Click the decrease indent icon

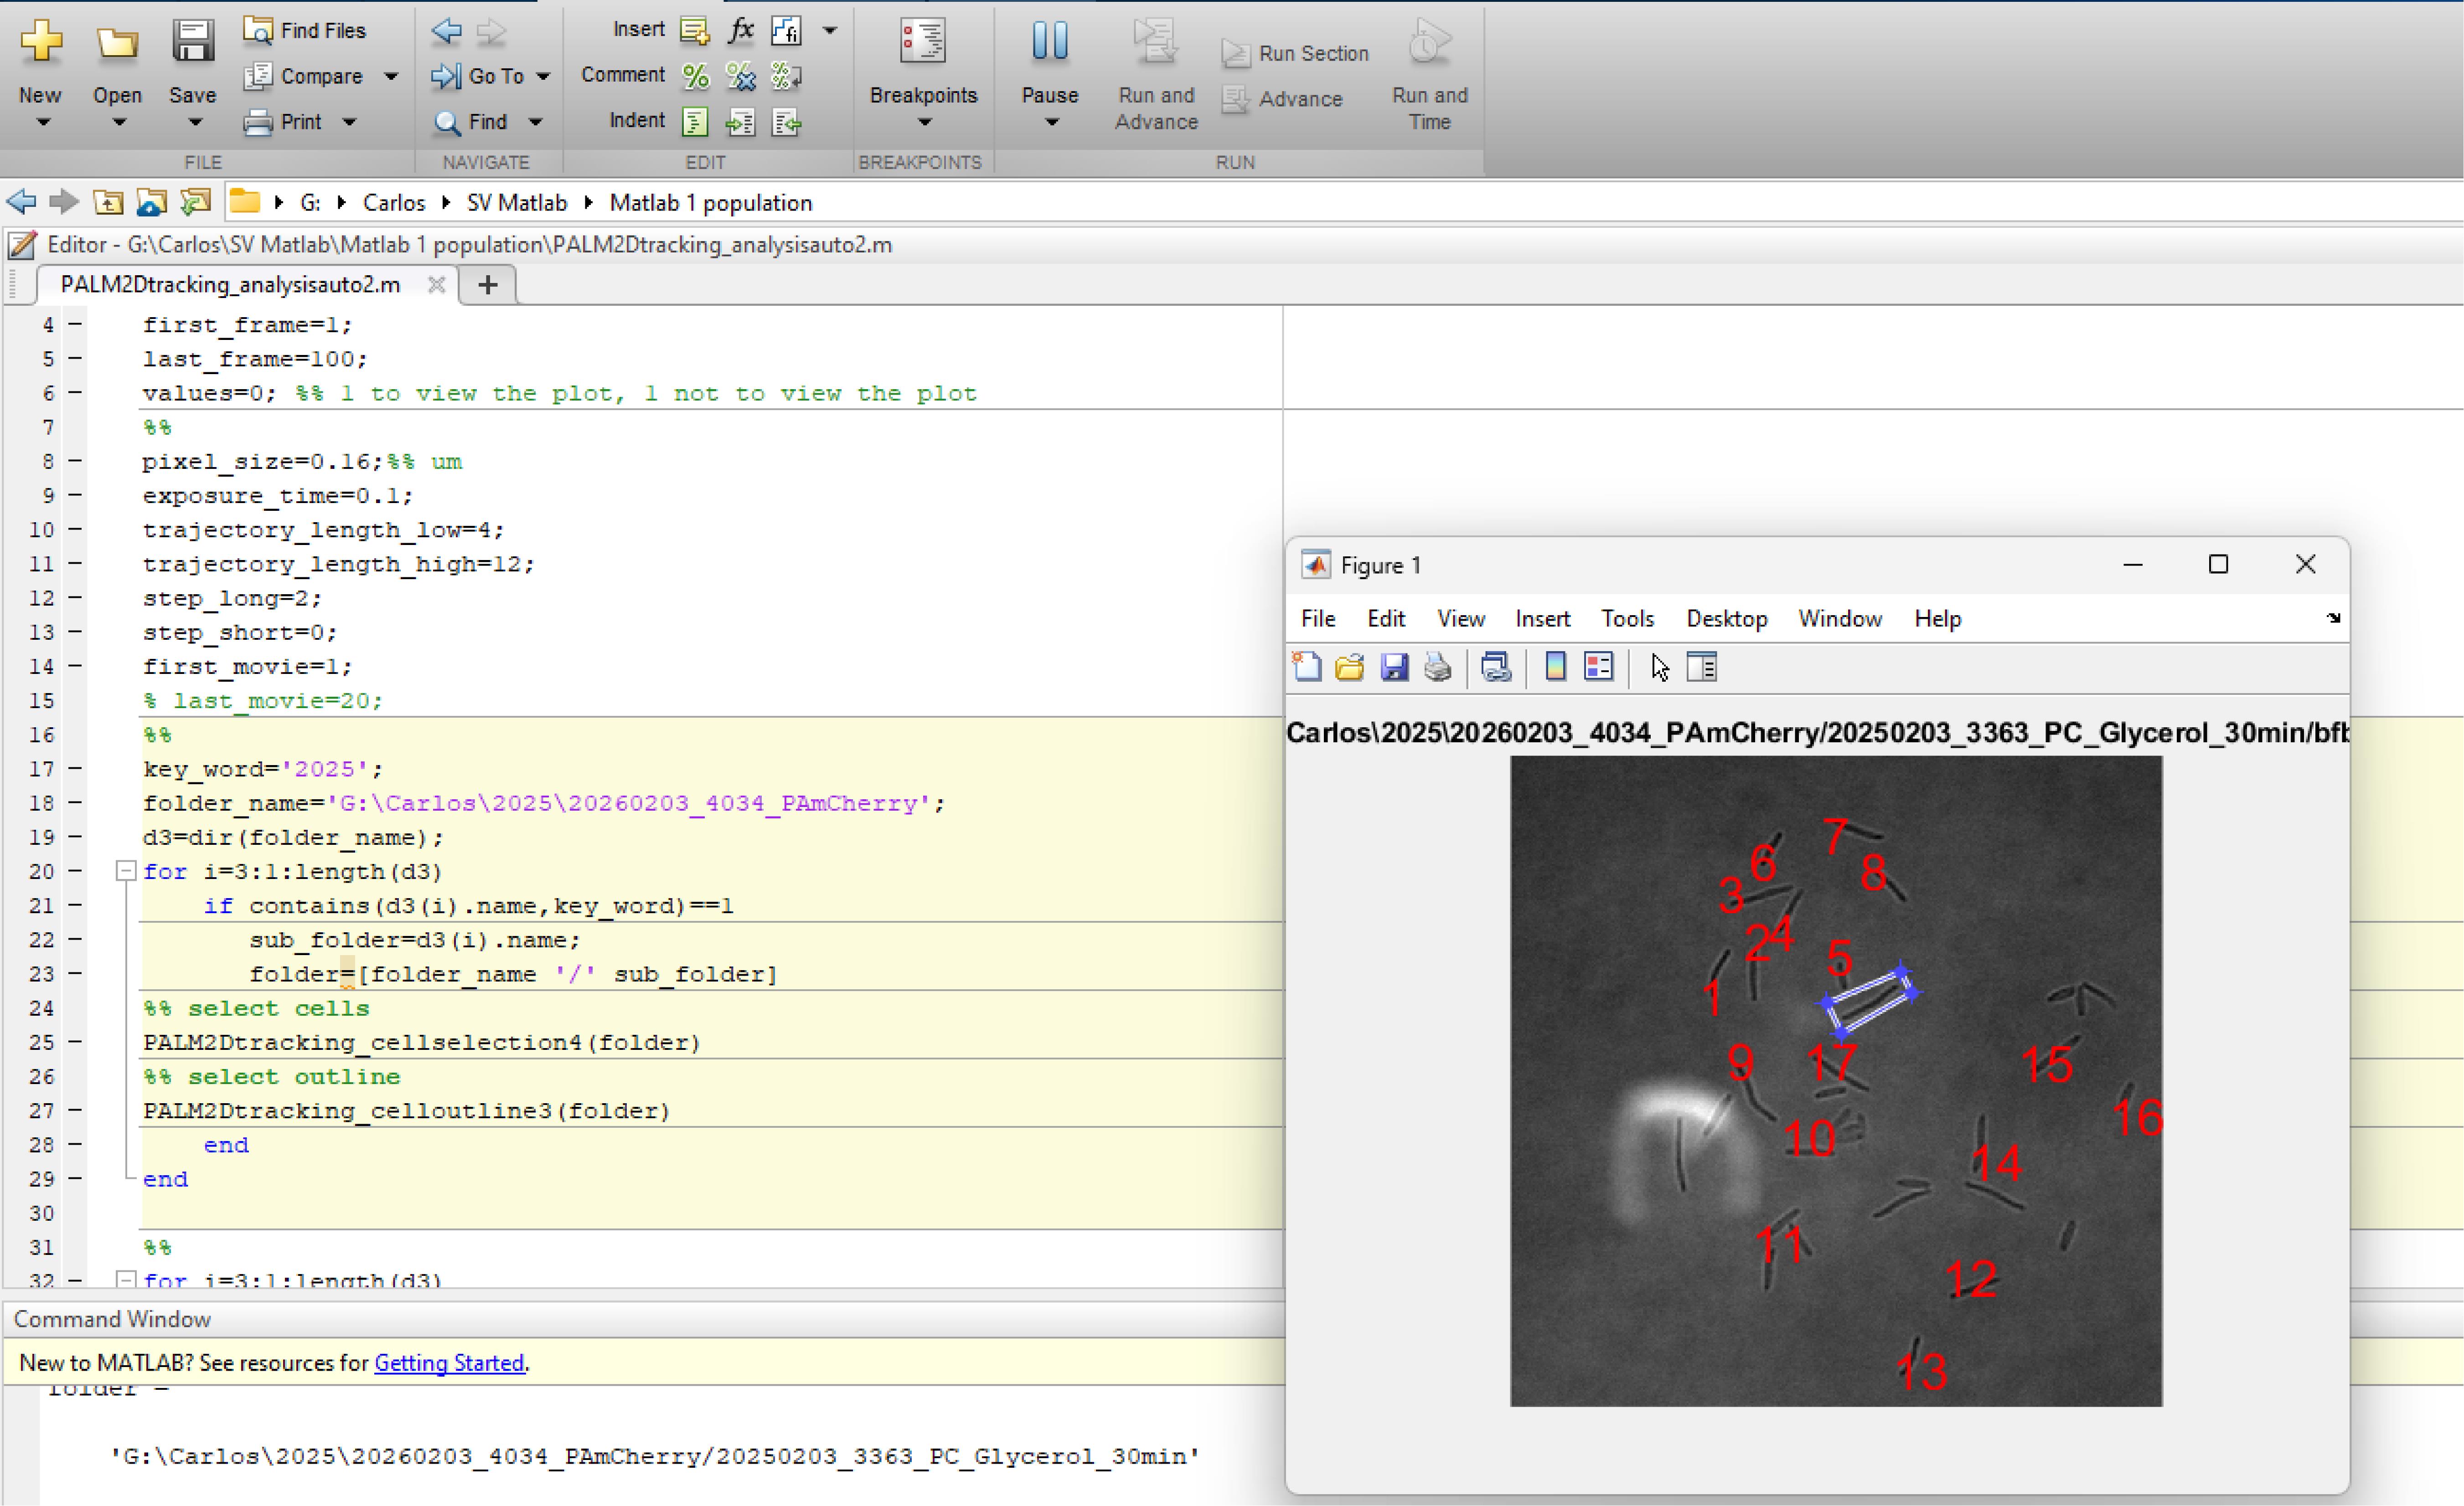pos(787,122)
